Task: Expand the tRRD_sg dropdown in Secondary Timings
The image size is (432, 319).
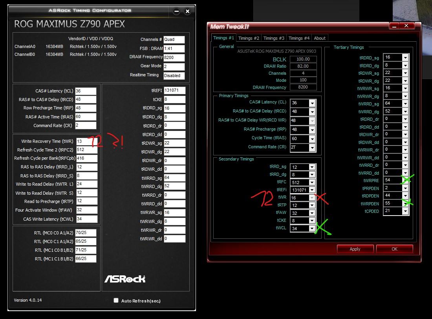Action: coord(312,167)
